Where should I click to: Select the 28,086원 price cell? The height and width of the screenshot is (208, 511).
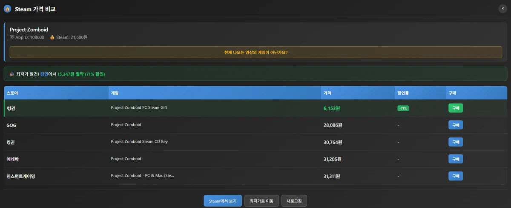pyautogui.click(x=333, y=125)
